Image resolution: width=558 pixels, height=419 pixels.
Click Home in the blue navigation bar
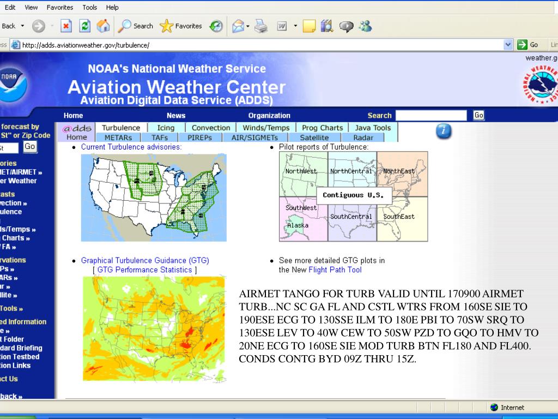(74, 116)
